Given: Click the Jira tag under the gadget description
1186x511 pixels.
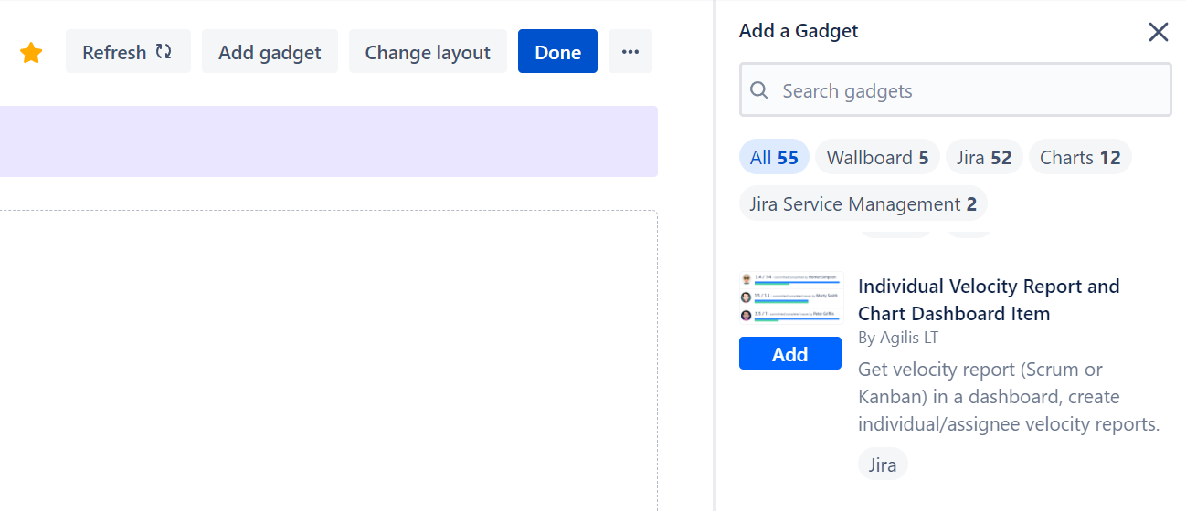Looking at the screenshot, I should click(883, 465).
